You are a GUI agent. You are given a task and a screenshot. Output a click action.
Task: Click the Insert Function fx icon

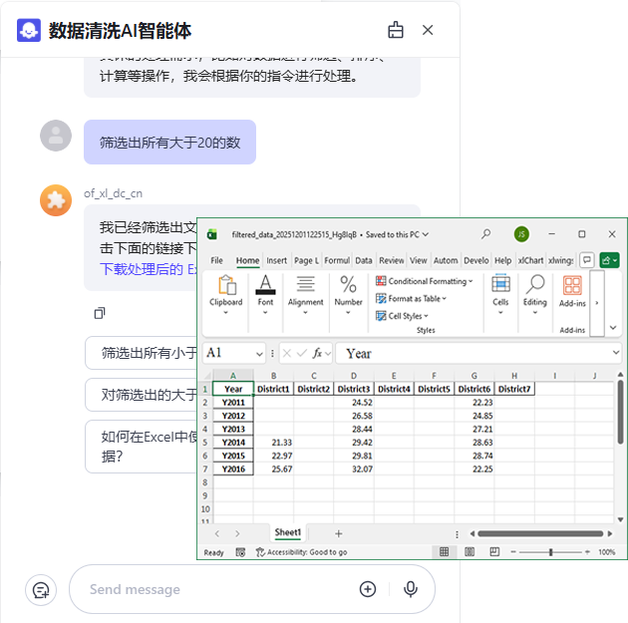tap(317, 353)
